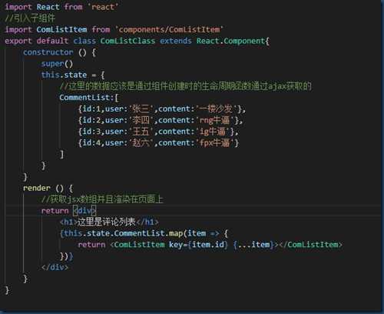This screenshot has height=314, width=384.
Task: Click the ajax lifecycle comment line
Action: click(x=186, y=86)
